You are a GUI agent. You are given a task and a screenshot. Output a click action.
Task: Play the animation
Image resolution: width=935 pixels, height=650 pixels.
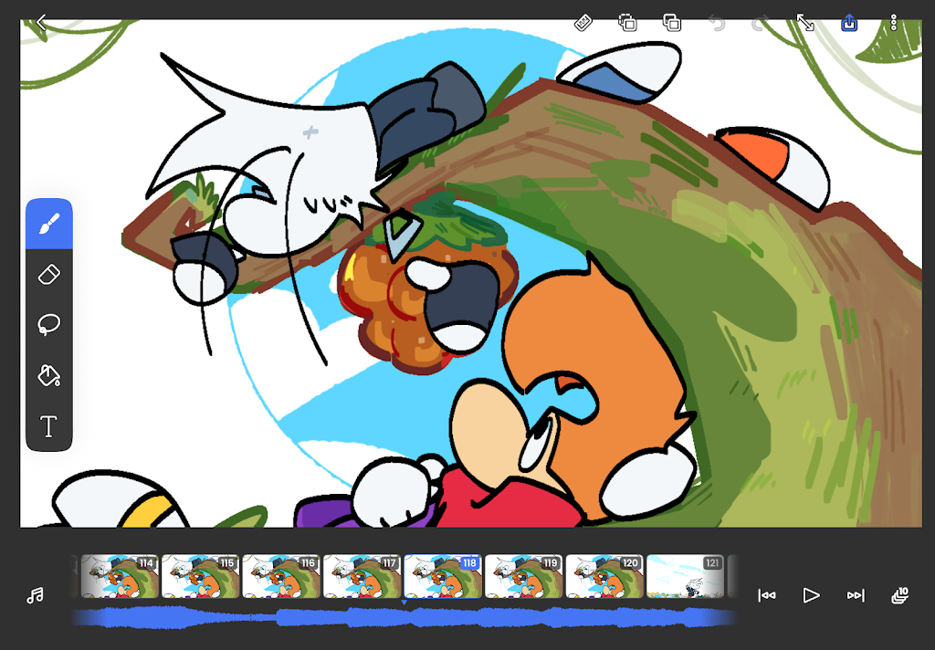[x=811, y=595]
